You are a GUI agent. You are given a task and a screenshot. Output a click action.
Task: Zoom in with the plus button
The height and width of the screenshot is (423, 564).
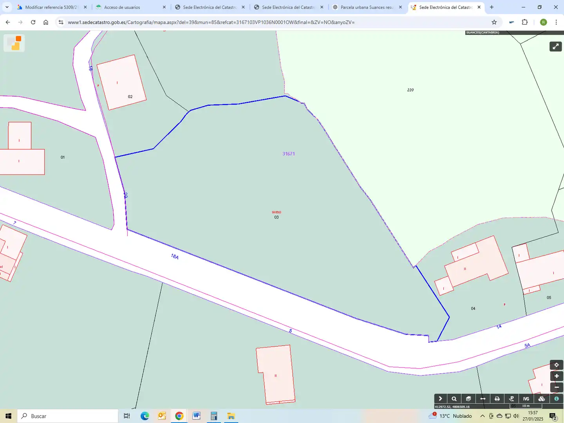(557, 376)
